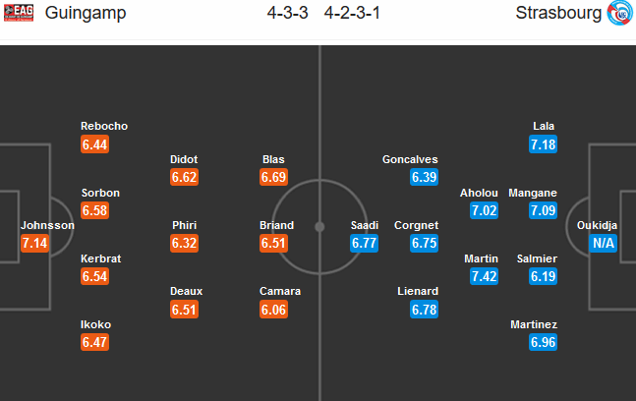Select Briand's 6.51 rating badge
This screenshot has height=401, width=636.
click(274, 244)
